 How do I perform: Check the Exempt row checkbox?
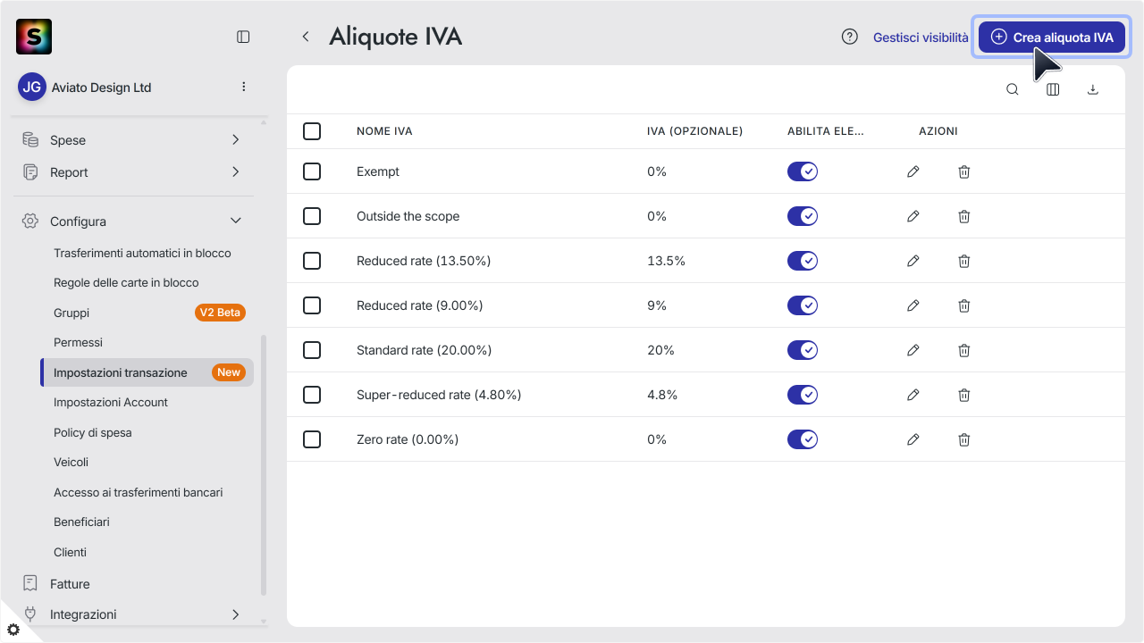312,171
